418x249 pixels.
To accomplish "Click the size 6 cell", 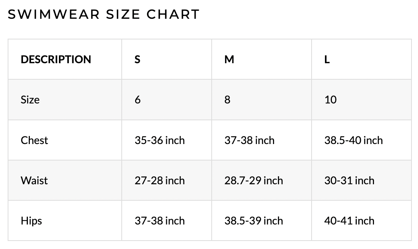I will click(138, 100).
